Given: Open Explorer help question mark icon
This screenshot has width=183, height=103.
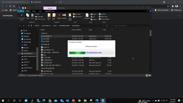Looking at the screenshot, I should point(150,11).
